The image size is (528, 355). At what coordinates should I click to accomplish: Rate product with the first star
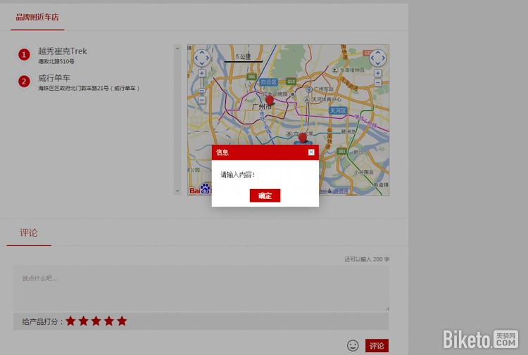(70, 321)
